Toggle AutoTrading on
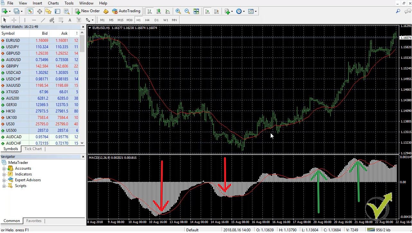 pos(126,11)
